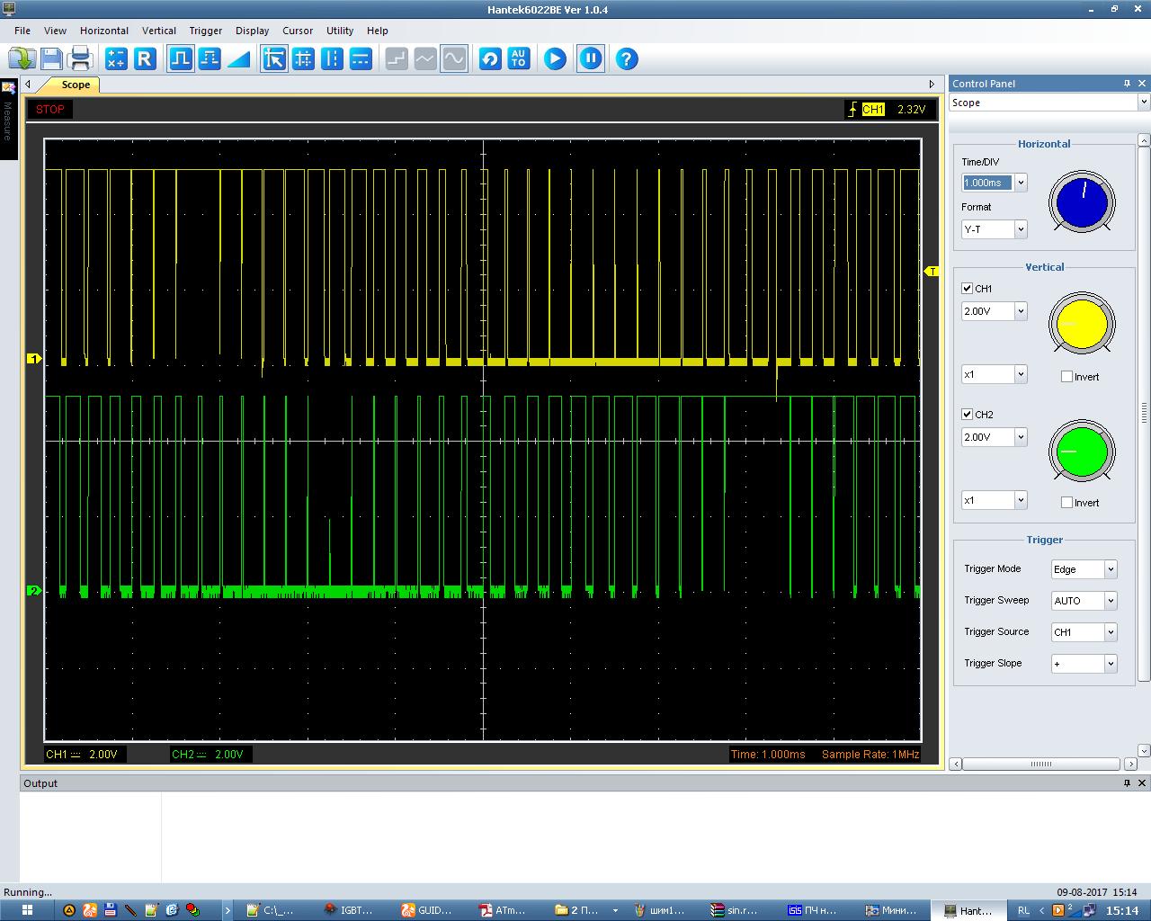Disable the CH1 channel checkbox
The height and width of the screenshot is (921, 1151).
click(968, 289)
